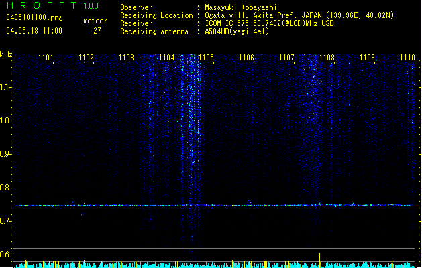
Task: Click the 1110 time marker
Action: click(x=407, y=58)
